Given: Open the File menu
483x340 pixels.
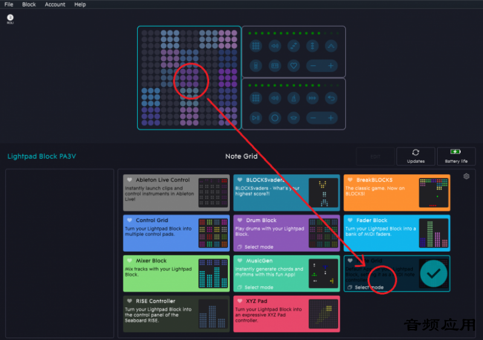Looking at the screenshot, I should (x=8, y=4).
